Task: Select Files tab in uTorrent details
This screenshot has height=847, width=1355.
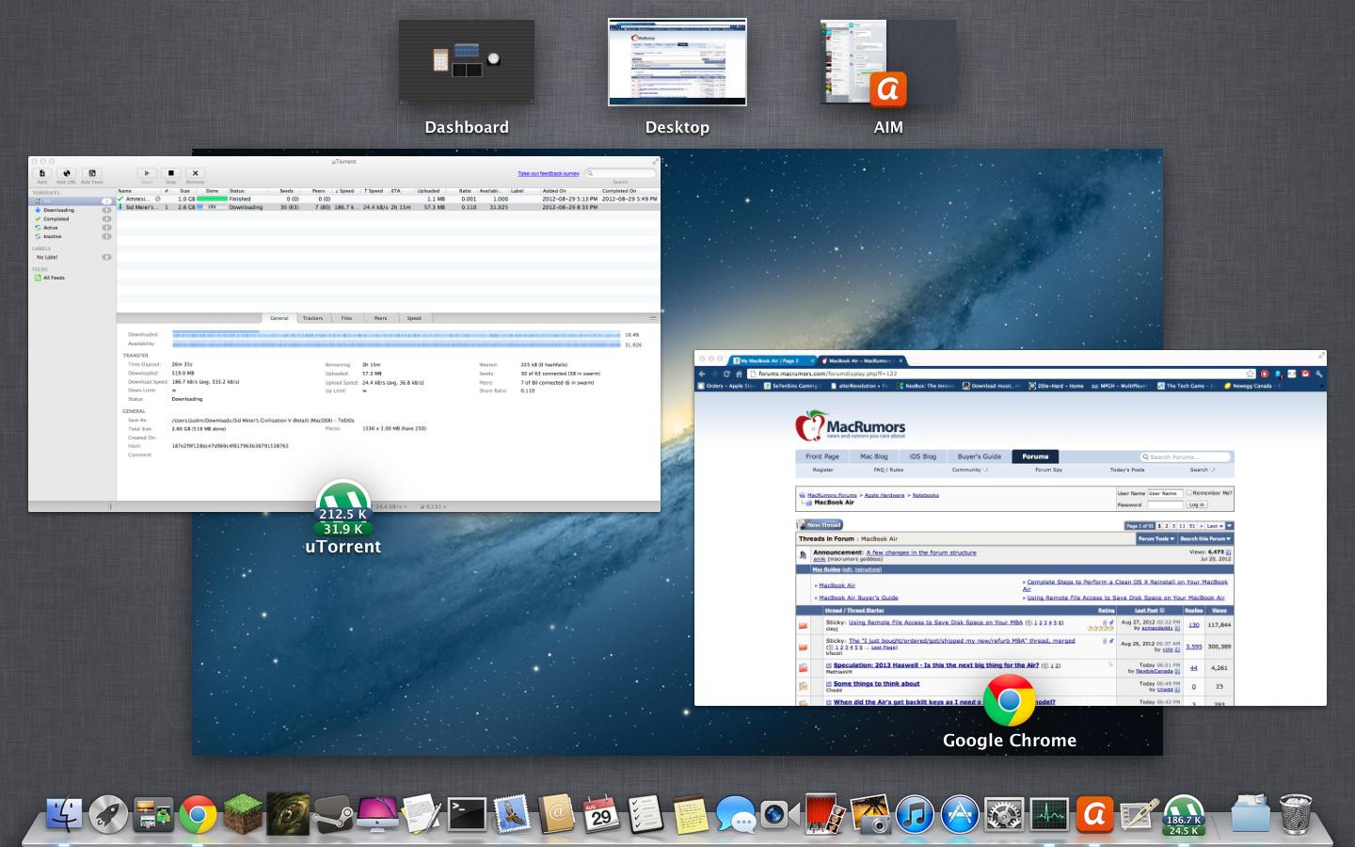Action: pyautogui.click(x=346, y=318)
